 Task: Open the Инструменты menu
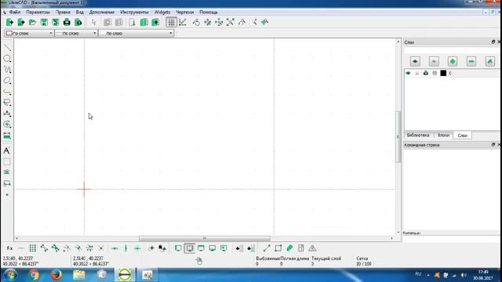tap(134, 13)
